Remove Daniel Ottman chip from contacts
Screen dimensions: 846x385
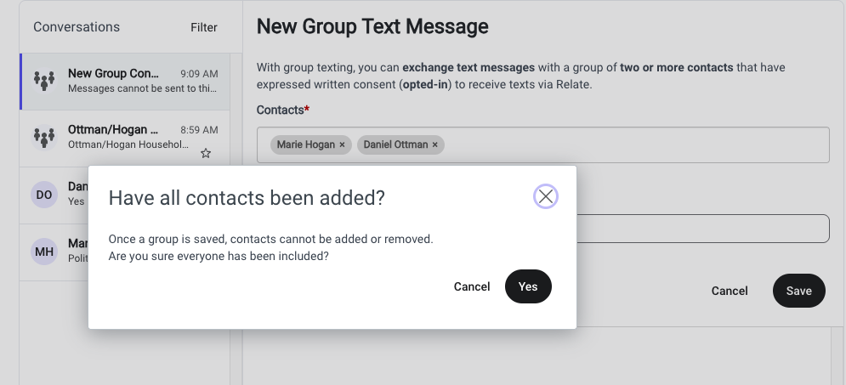point(434,144)
